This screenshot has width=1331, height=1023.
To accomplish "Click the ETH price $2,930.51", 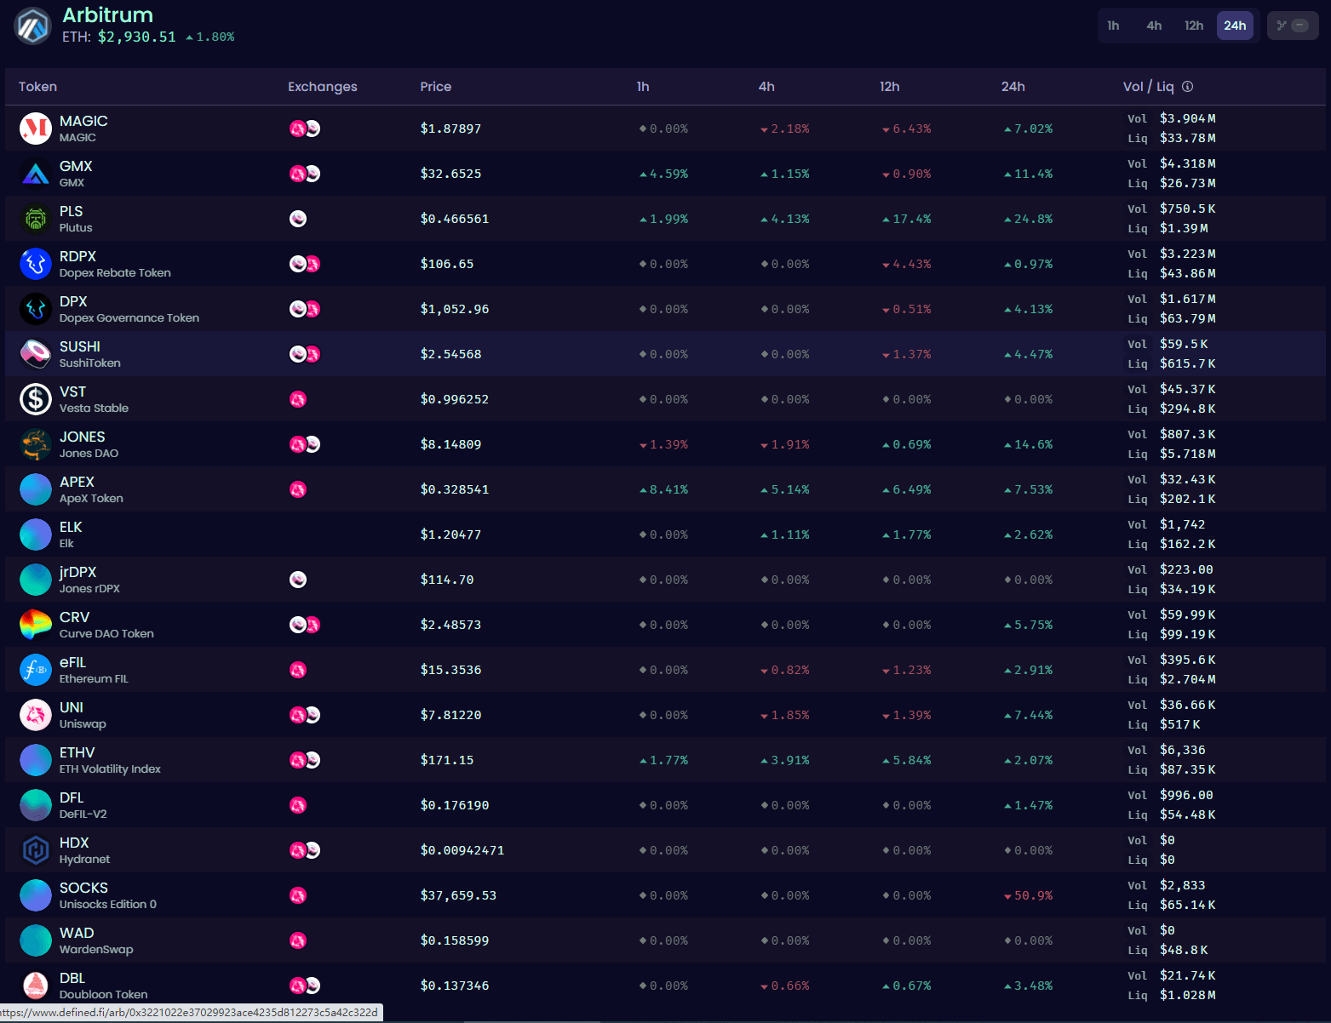I will coord(137,37).
